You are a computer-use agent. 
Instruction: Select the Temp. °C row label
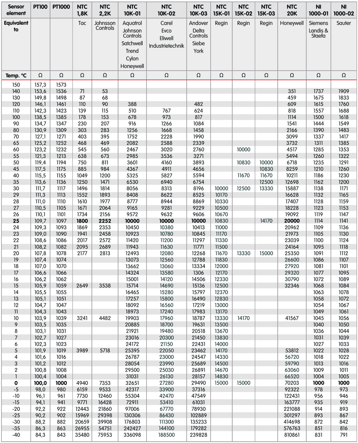[16, 76]
